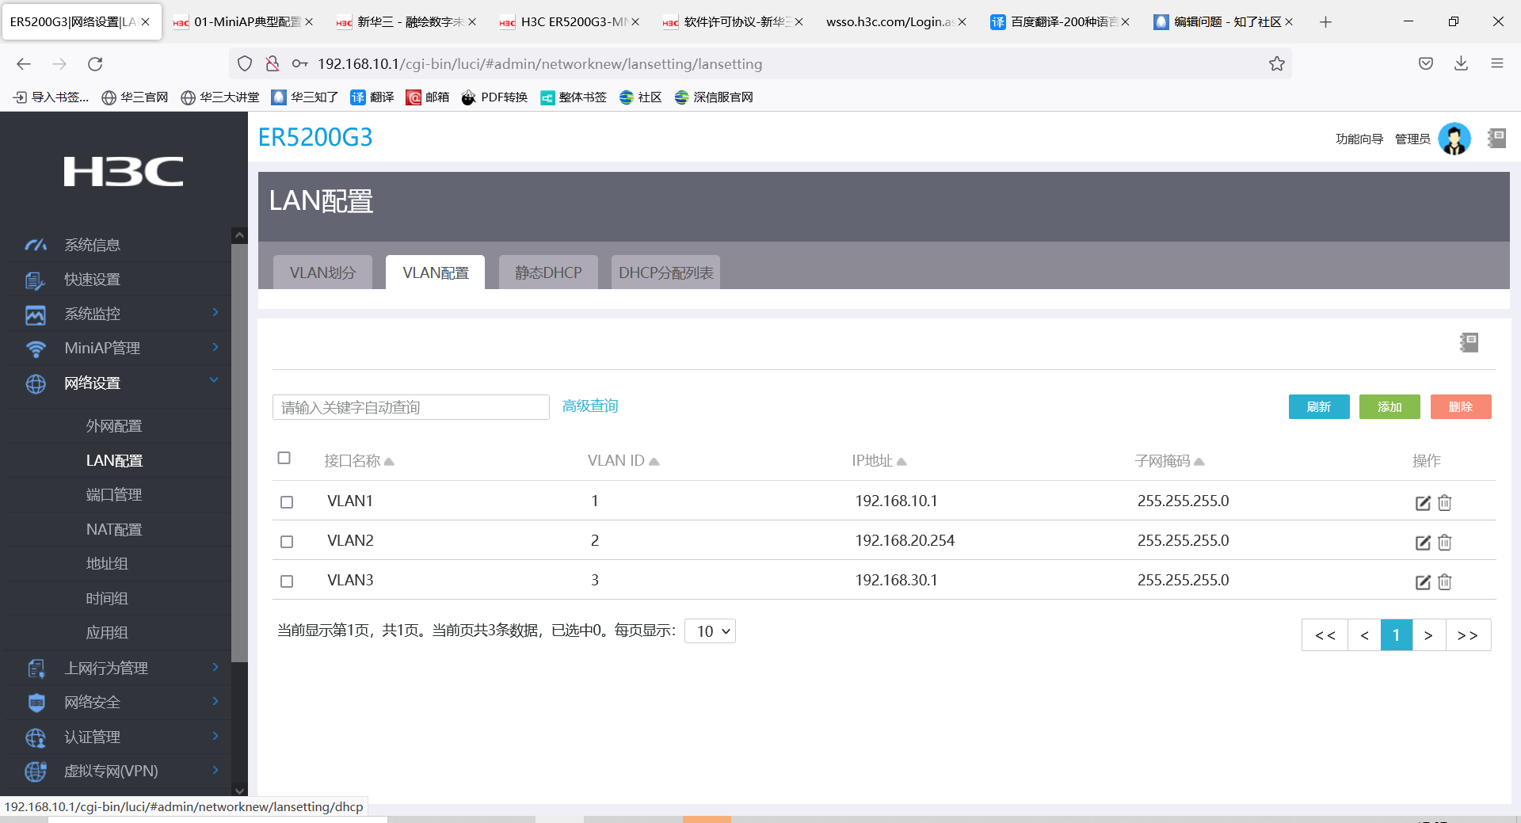Open the per-page count dropdown
The width and height of the screenshot is (1521, 823).
click(x=711, y=631)
